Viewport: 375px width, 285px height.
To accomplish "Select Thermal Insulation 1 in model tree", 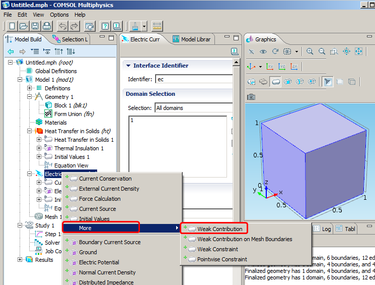I will [79, 148].
